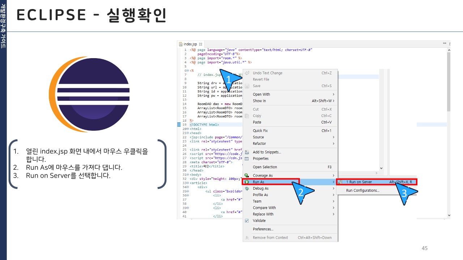Expand the Compare With submenu arrow

click(334, 208)
